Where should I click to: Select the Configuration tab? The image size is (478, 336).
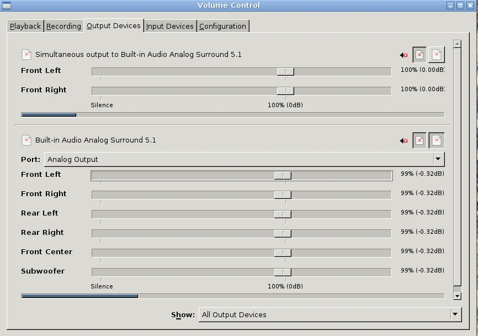point(222,26)
